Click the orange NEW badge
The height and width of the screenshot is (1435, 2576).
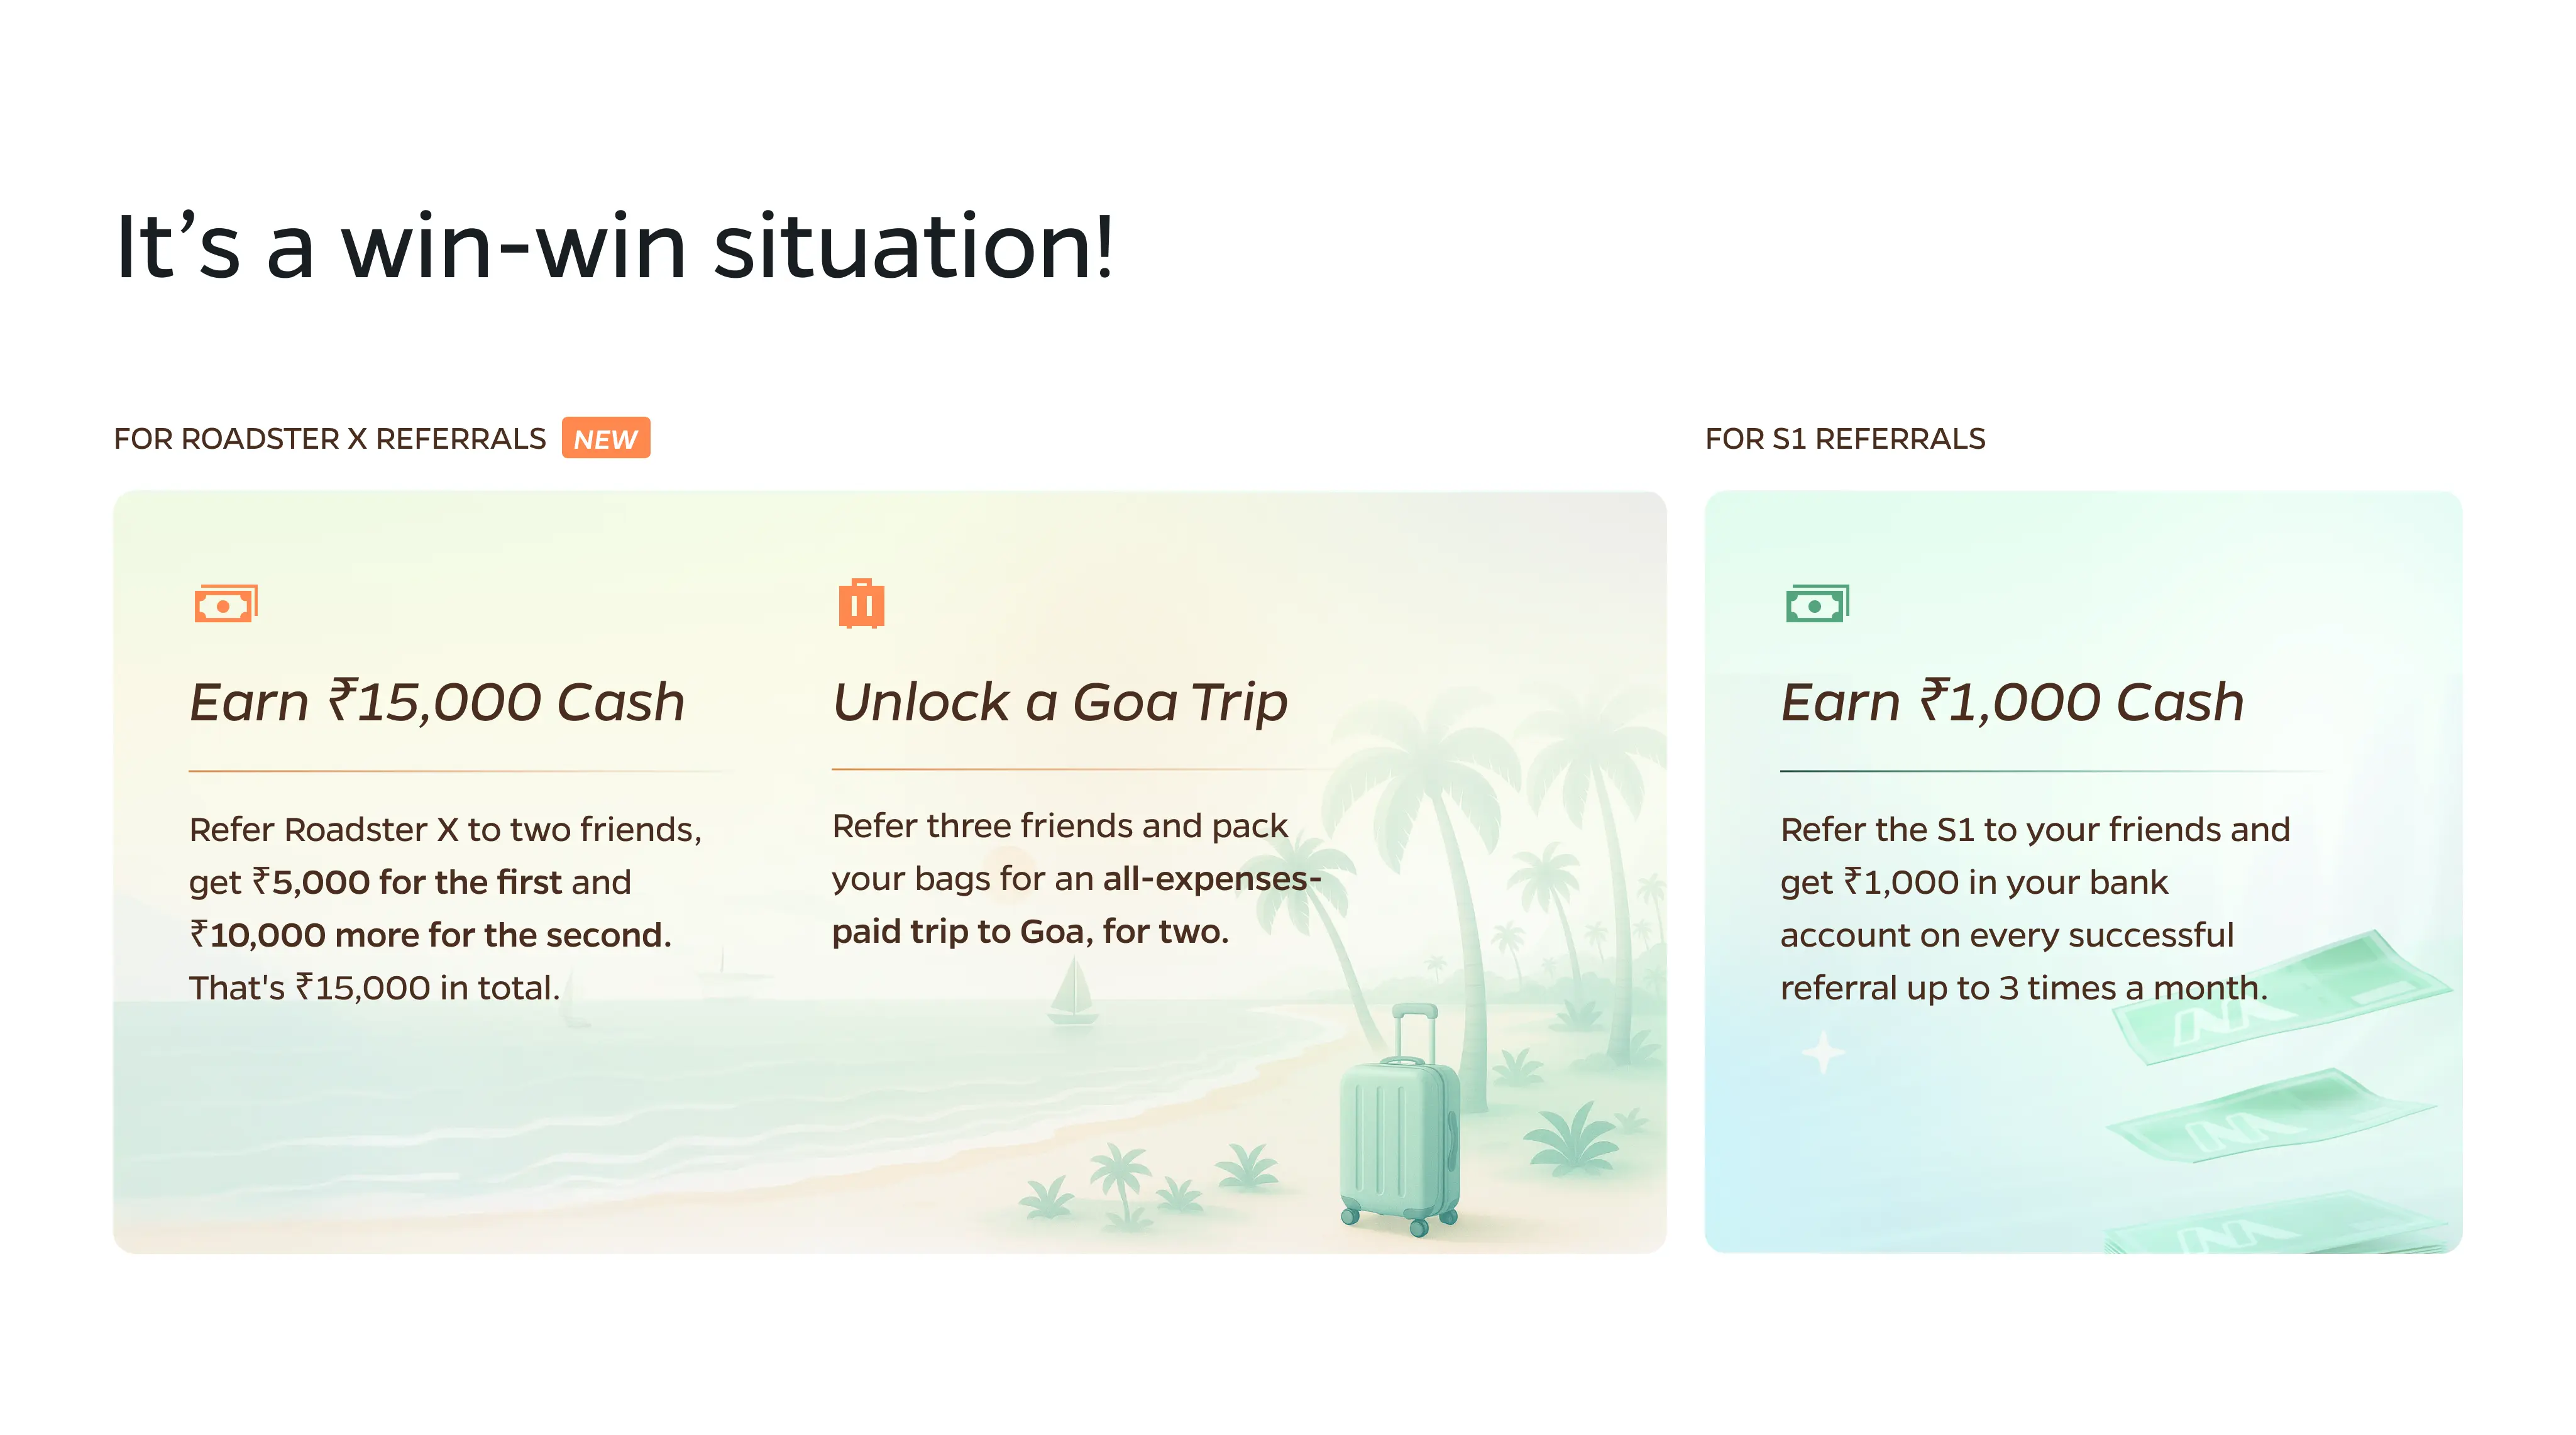tap(605, 438)
